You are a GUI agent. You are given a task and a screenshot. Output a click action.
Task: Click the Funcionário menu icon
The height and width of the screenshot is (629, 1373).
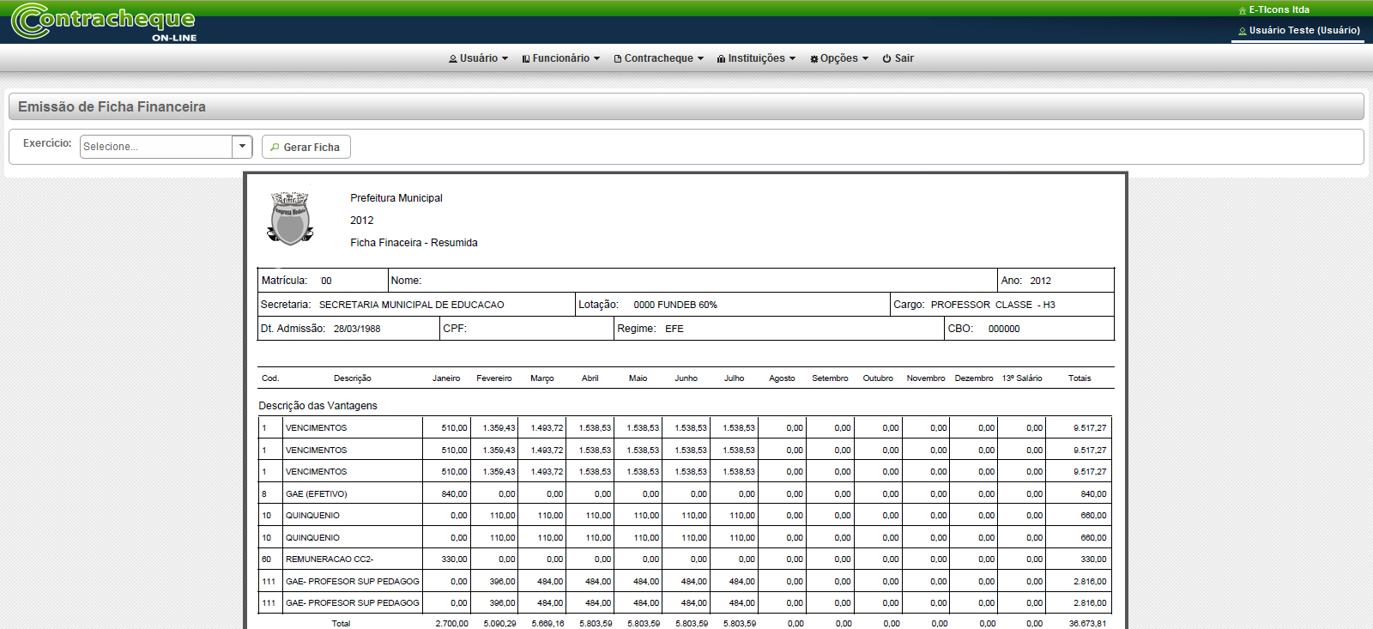point(526,59)
